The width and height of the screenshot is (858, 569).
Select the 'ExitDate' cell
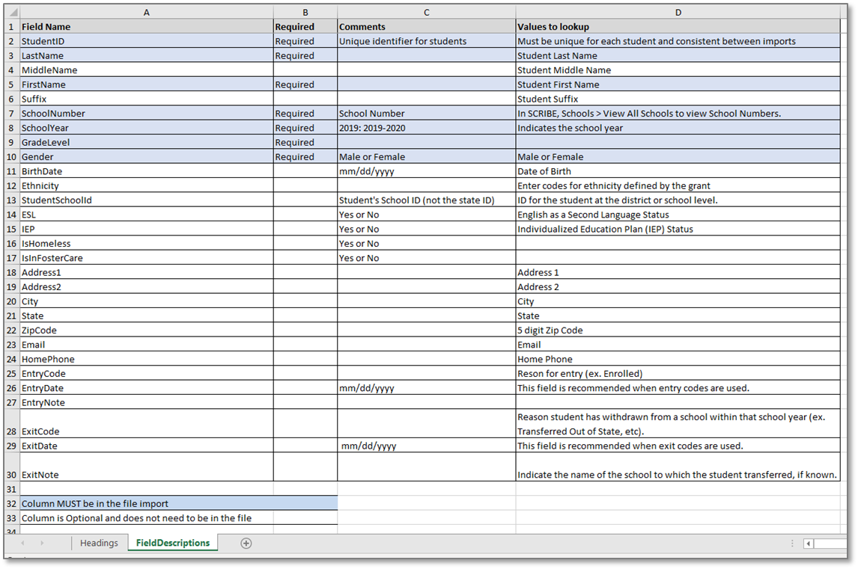(147, 446)
